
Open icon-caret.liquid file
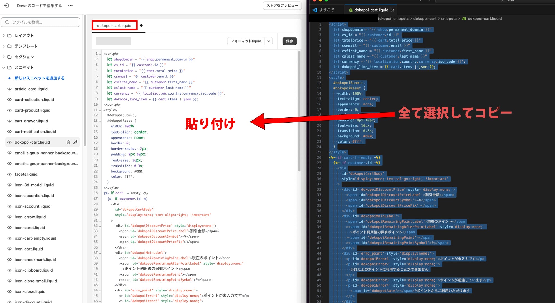pos(30,228)
